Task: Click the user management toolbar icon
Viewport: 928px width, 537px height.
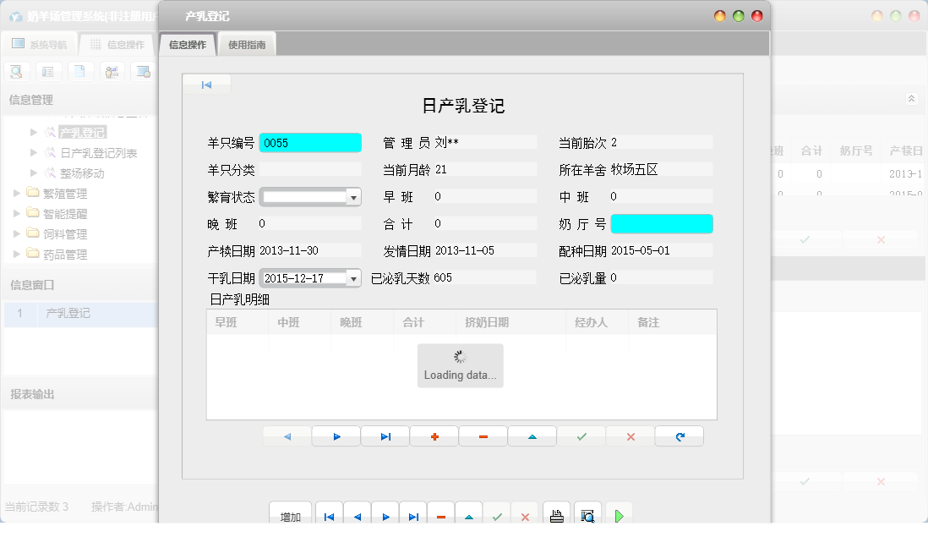Action: click(x=111, y=71)
